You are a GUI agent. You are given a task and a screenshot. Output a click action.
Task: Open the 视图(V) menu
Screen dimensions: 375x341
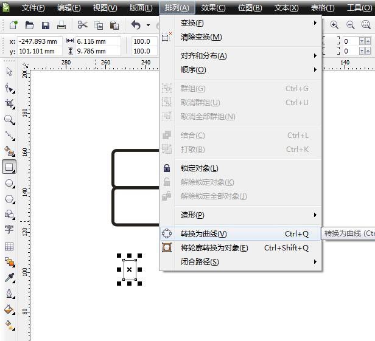pos(105,8)
